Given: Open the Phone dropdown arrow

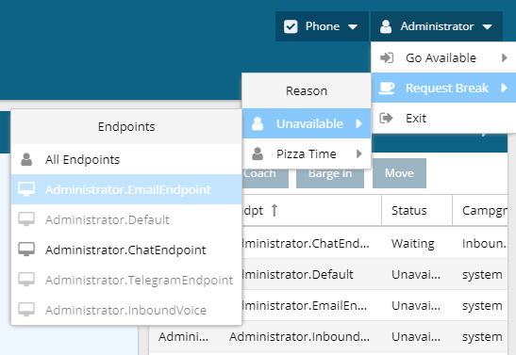Looking at the screenshot, I should pos(353,27).
